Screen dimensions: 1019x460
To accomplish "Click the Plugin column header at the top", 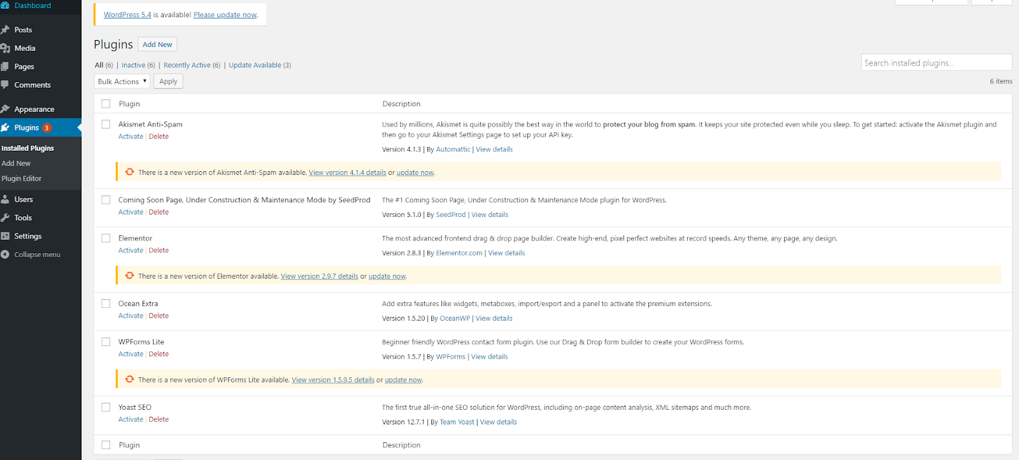I will coord(129,104).
